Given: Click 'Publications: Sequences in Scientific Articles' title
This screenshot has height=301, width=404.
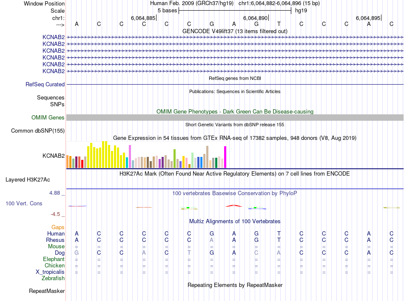Looking at the screenshot, I should [x=235, y=91].
